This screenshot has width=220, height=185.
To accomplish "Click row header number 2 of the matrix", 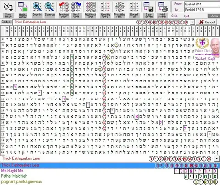I will (x=3, y=39).
